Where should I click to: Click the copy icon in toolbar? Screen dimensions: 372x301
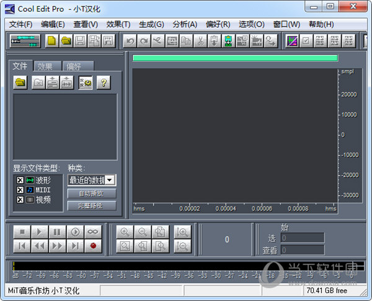tap(186, 41)
